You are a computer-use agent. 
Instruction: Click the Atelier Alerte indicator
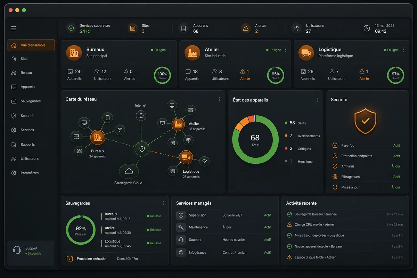click(x=245, y=75)
